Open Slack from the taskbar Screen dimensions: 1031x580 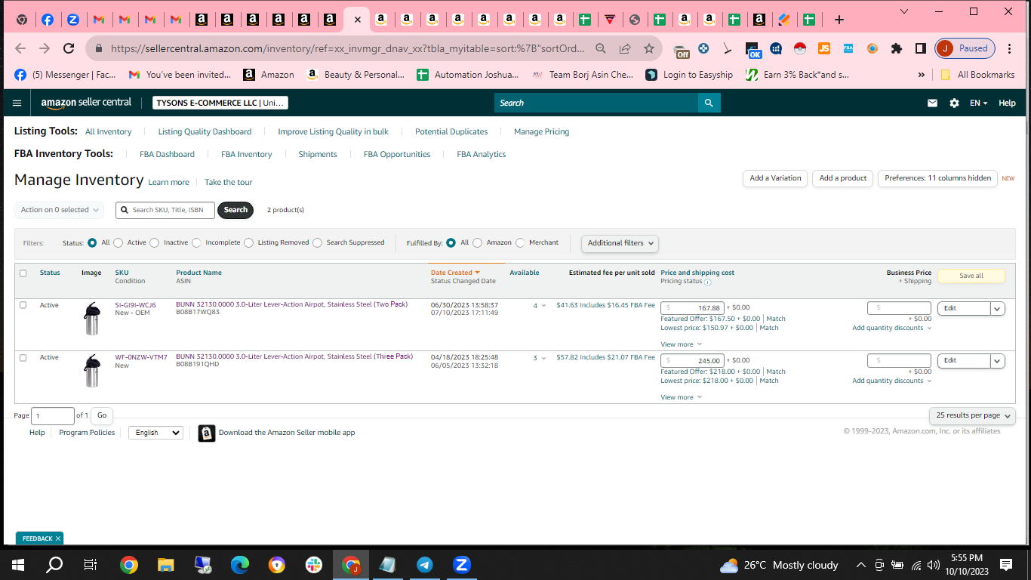click(x=313, y=565)
